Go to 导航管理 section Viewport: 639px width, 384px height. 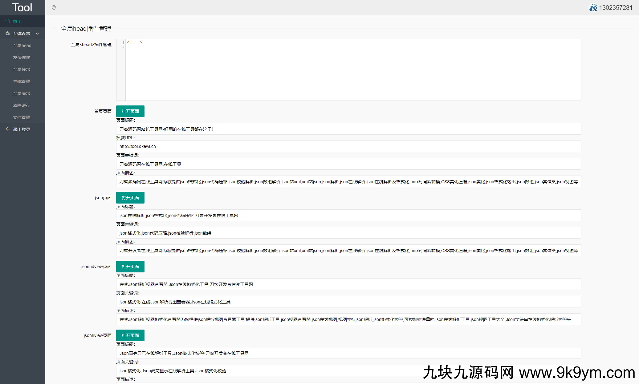[x=22, y=81]
